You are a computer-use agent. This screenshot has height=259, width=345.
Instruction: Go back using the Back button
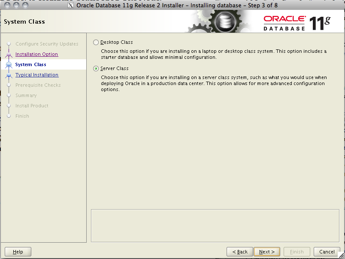point(239,252)
